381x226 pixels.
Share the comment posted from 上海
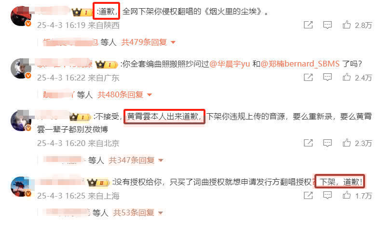click(308, 195)
